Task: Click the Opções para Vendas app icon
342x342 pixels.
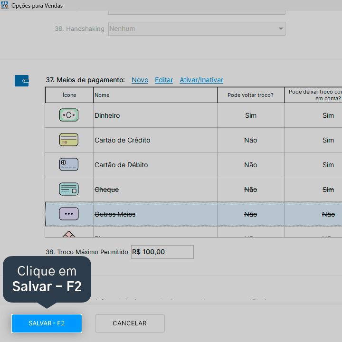Action: (5, 5)
